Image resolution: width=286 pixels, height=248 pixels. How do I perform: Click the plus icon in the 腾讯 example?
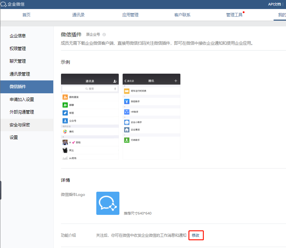176,81
